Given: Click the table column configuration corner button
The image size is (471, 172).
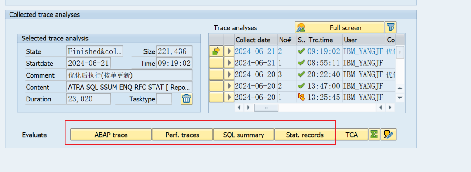Looking at the screenshot, I should tap(400, 40).
